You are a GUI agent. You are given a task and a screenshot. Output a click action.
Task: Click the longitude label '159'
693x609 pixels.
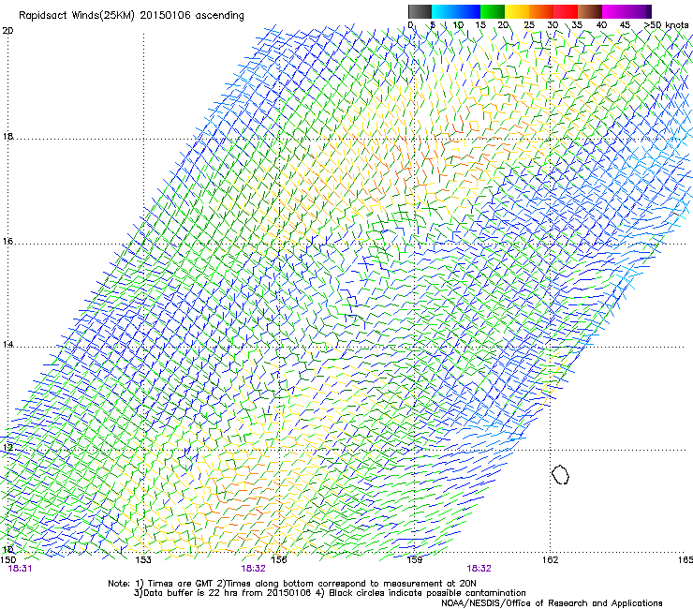pos(415,560)
